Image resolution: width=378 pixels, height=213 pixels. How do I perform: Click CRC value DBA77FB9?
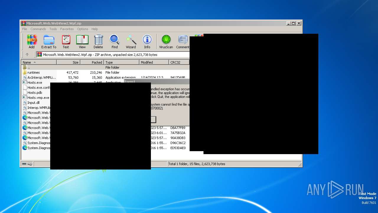[178, 128]
